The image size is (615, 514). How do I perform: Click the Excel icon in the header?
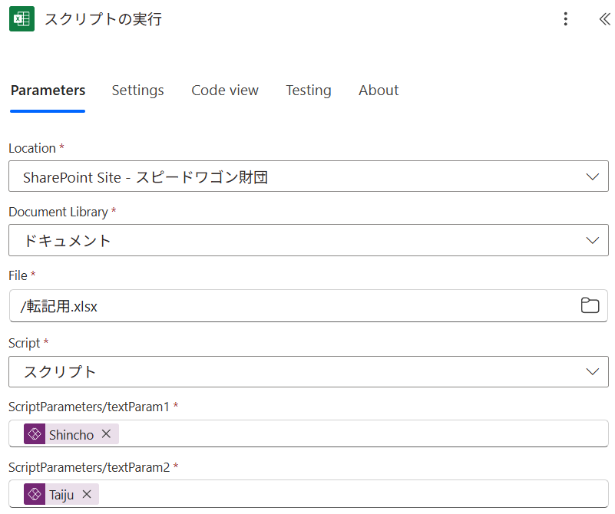21,19
